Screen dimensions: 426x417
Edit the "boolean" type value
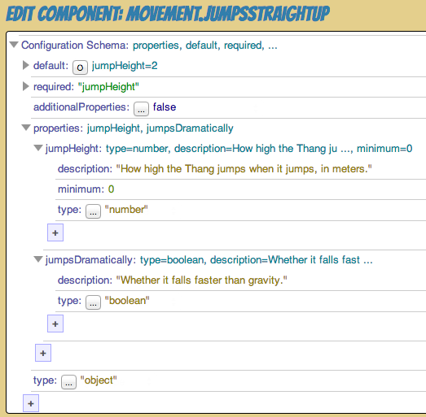click(x=127, y=301)
